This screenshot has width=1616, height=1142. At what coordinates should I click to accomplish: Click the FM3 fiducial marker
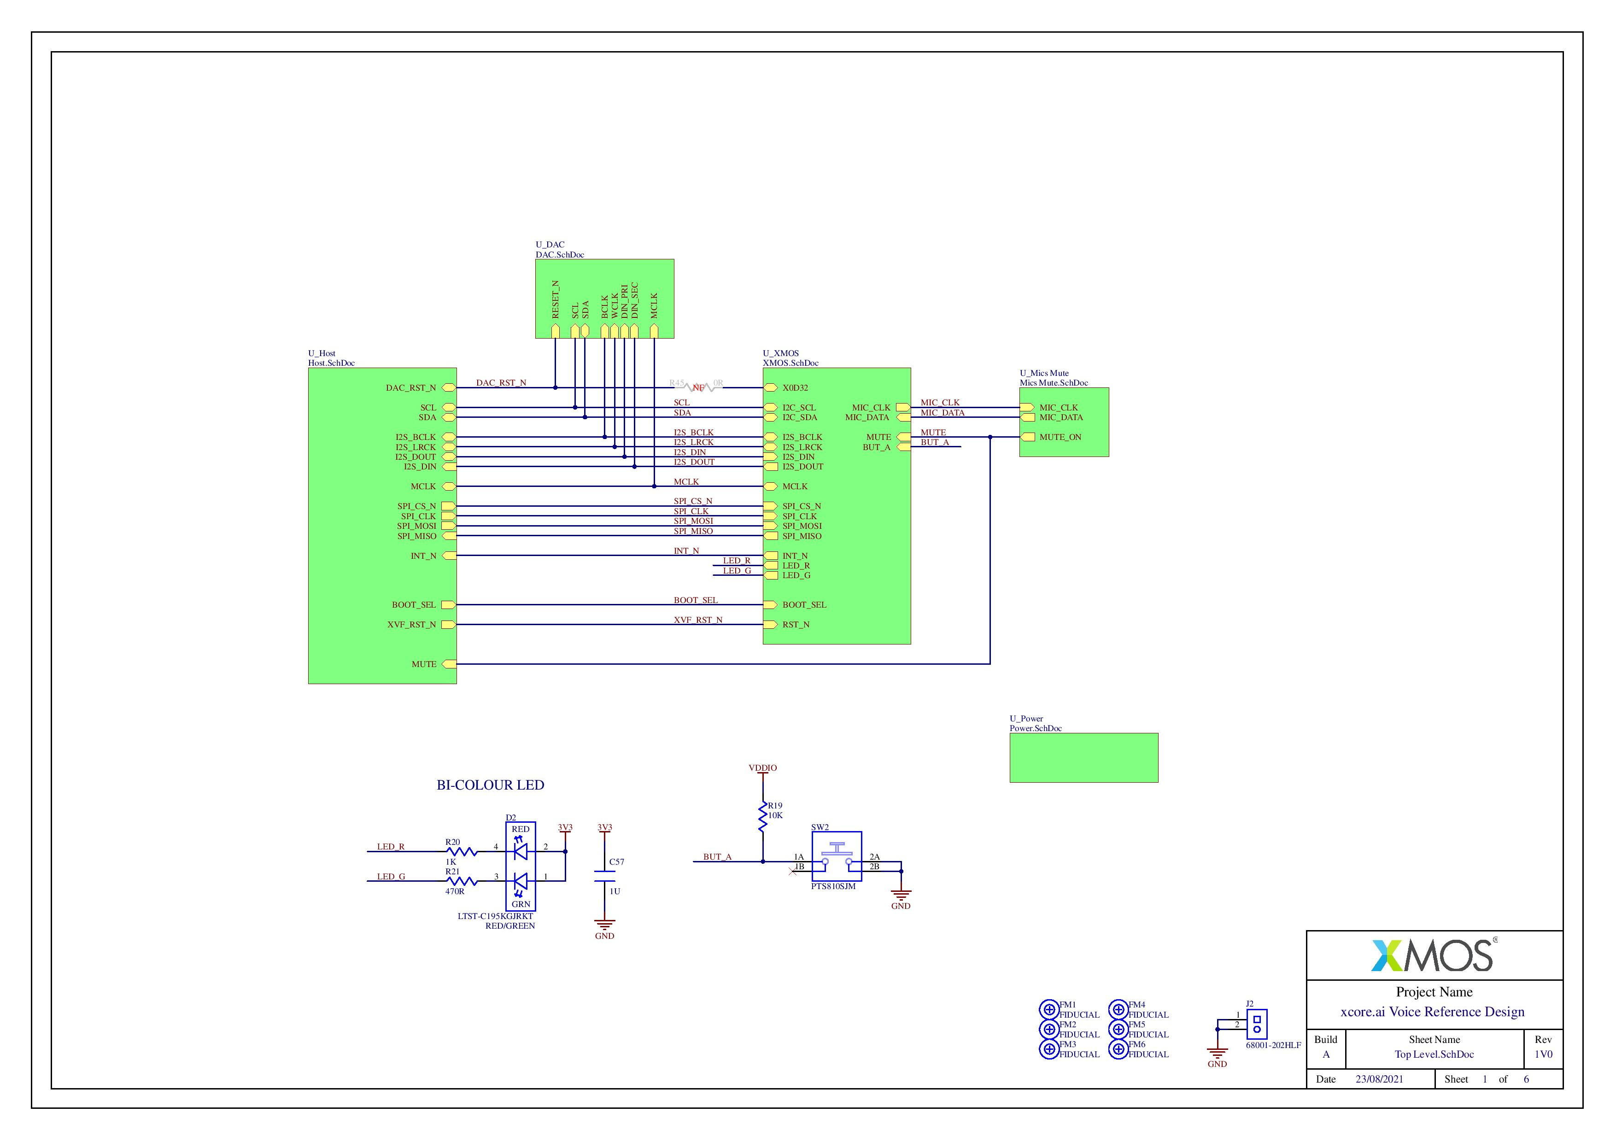tap(1049, 1049)
